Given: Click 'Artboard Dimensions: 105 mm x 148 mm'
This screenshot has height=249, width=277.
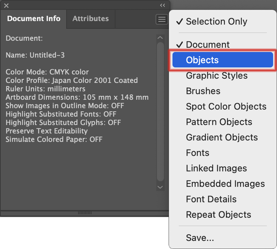Looking at the screenshot, I should pyautogui.click(x=77, y=97).
